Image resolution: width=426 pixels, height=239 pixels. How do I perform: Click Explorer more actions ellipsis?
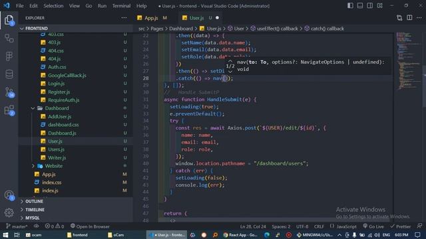coord(124,18)
